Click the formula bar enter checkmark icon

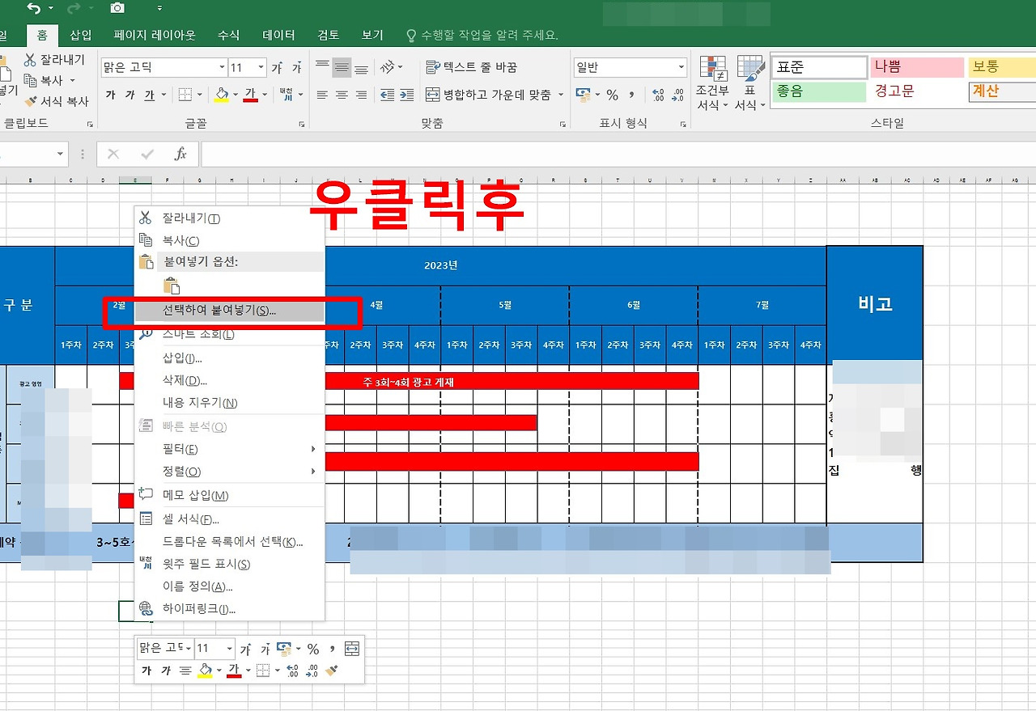147,154
